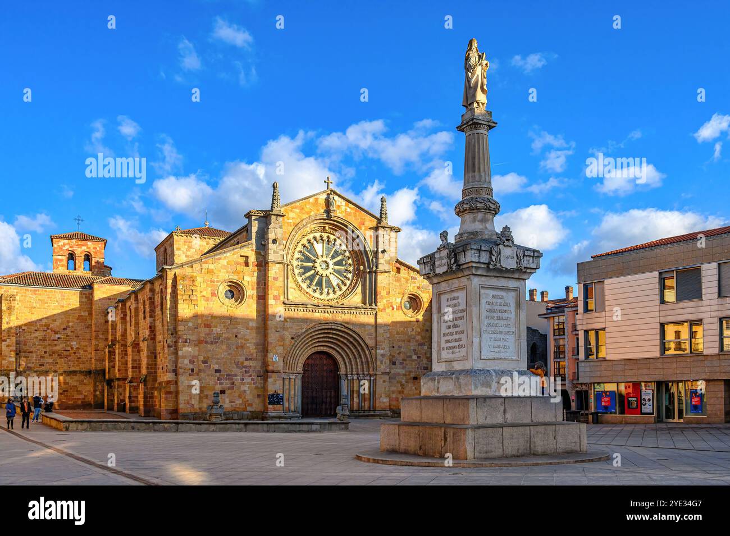This screenshot has width=730, height=536.
Task: Click the stepped stone base of the monument
Action: [x=483, y=429]
